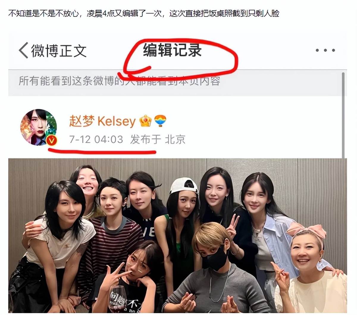Click the orange verified V badge
Viewport: 357px width, 315px height.
point(51,140)
